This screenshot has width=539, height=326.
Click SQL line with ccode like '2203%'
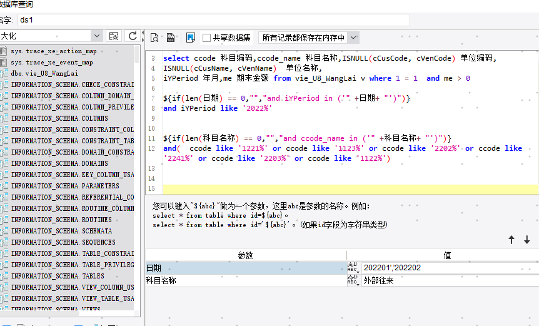pyautogui.click(x=277, y=158)
